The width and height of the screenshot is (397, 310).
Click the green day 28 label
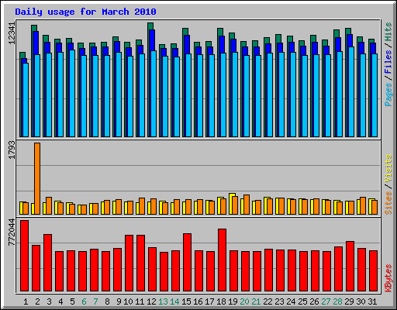tap(337, 301)
